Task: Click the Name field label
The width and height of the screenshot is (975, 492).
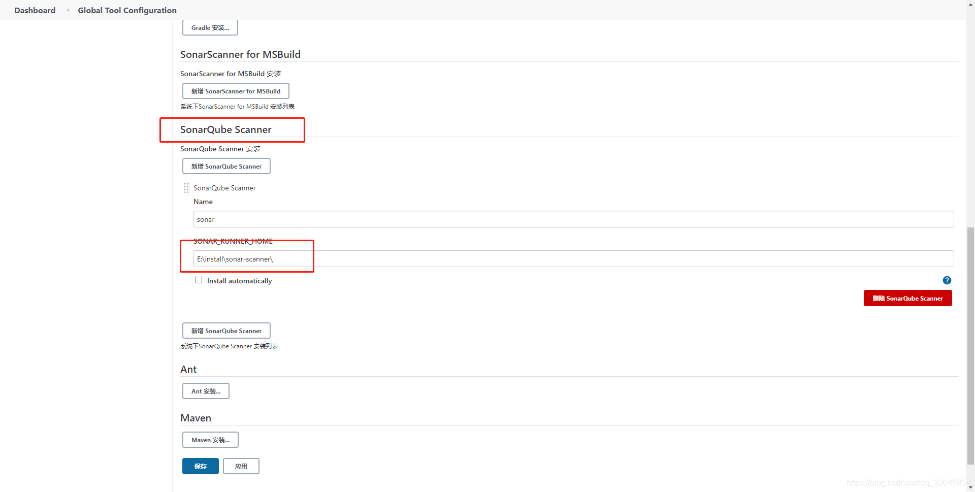Action: (203, 202)
